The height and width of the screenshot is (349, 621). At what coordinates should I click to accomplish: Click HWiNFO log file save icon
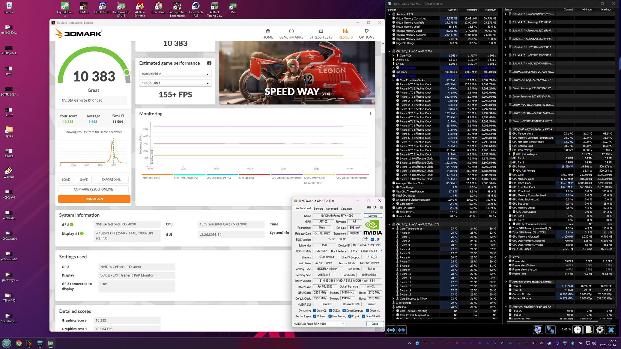[x=588, y=330]
